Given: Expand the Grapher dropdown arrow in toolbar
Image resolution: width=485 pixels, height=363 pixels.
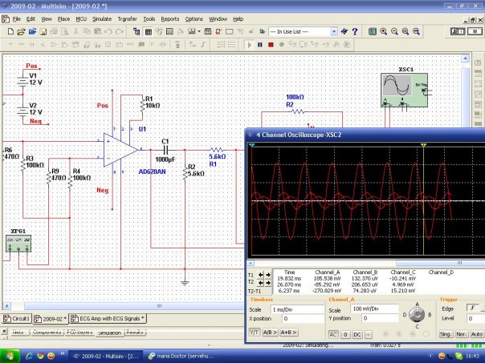Looking at the screenshot, I should 199,31.
